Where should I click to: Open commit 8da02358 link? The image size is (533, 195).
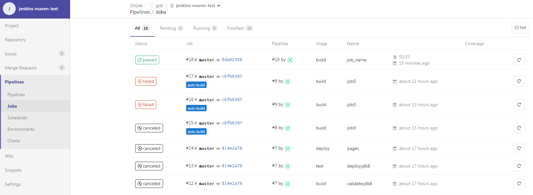point(232,60)
